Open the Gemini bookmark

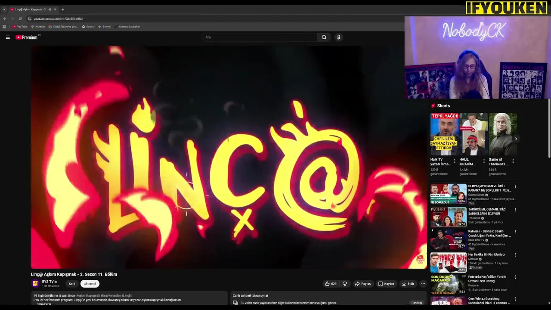click(105, 27)
